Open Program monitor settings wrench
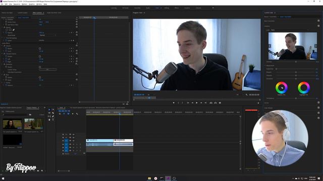This screenshot has width=323, height=181. pos(247,95)
